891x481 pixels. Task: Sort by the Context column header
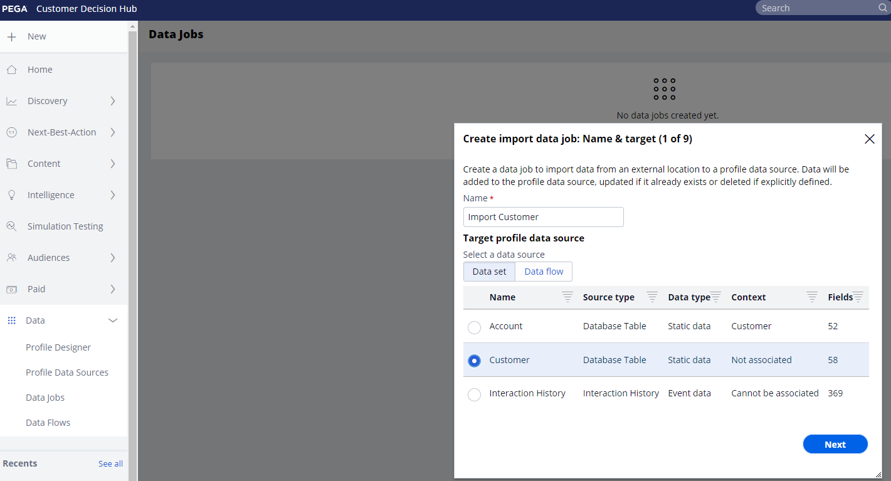click(x=749, y=297)
